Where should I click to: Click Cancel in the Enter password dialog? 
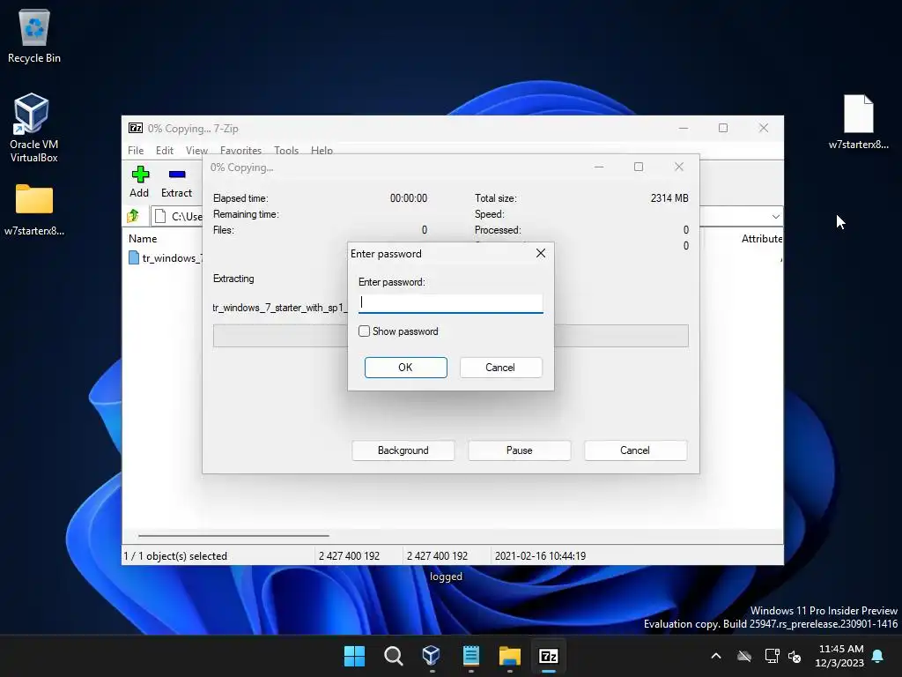coord(500,368)
